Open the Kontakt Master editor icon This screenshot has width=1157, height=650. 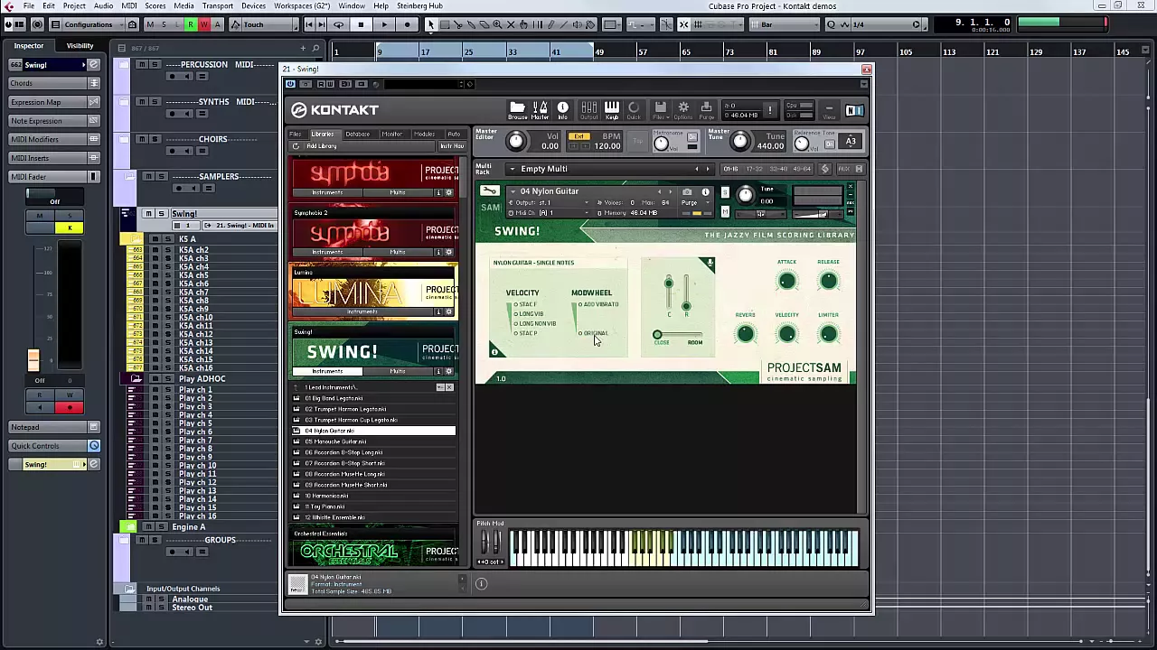540,110
